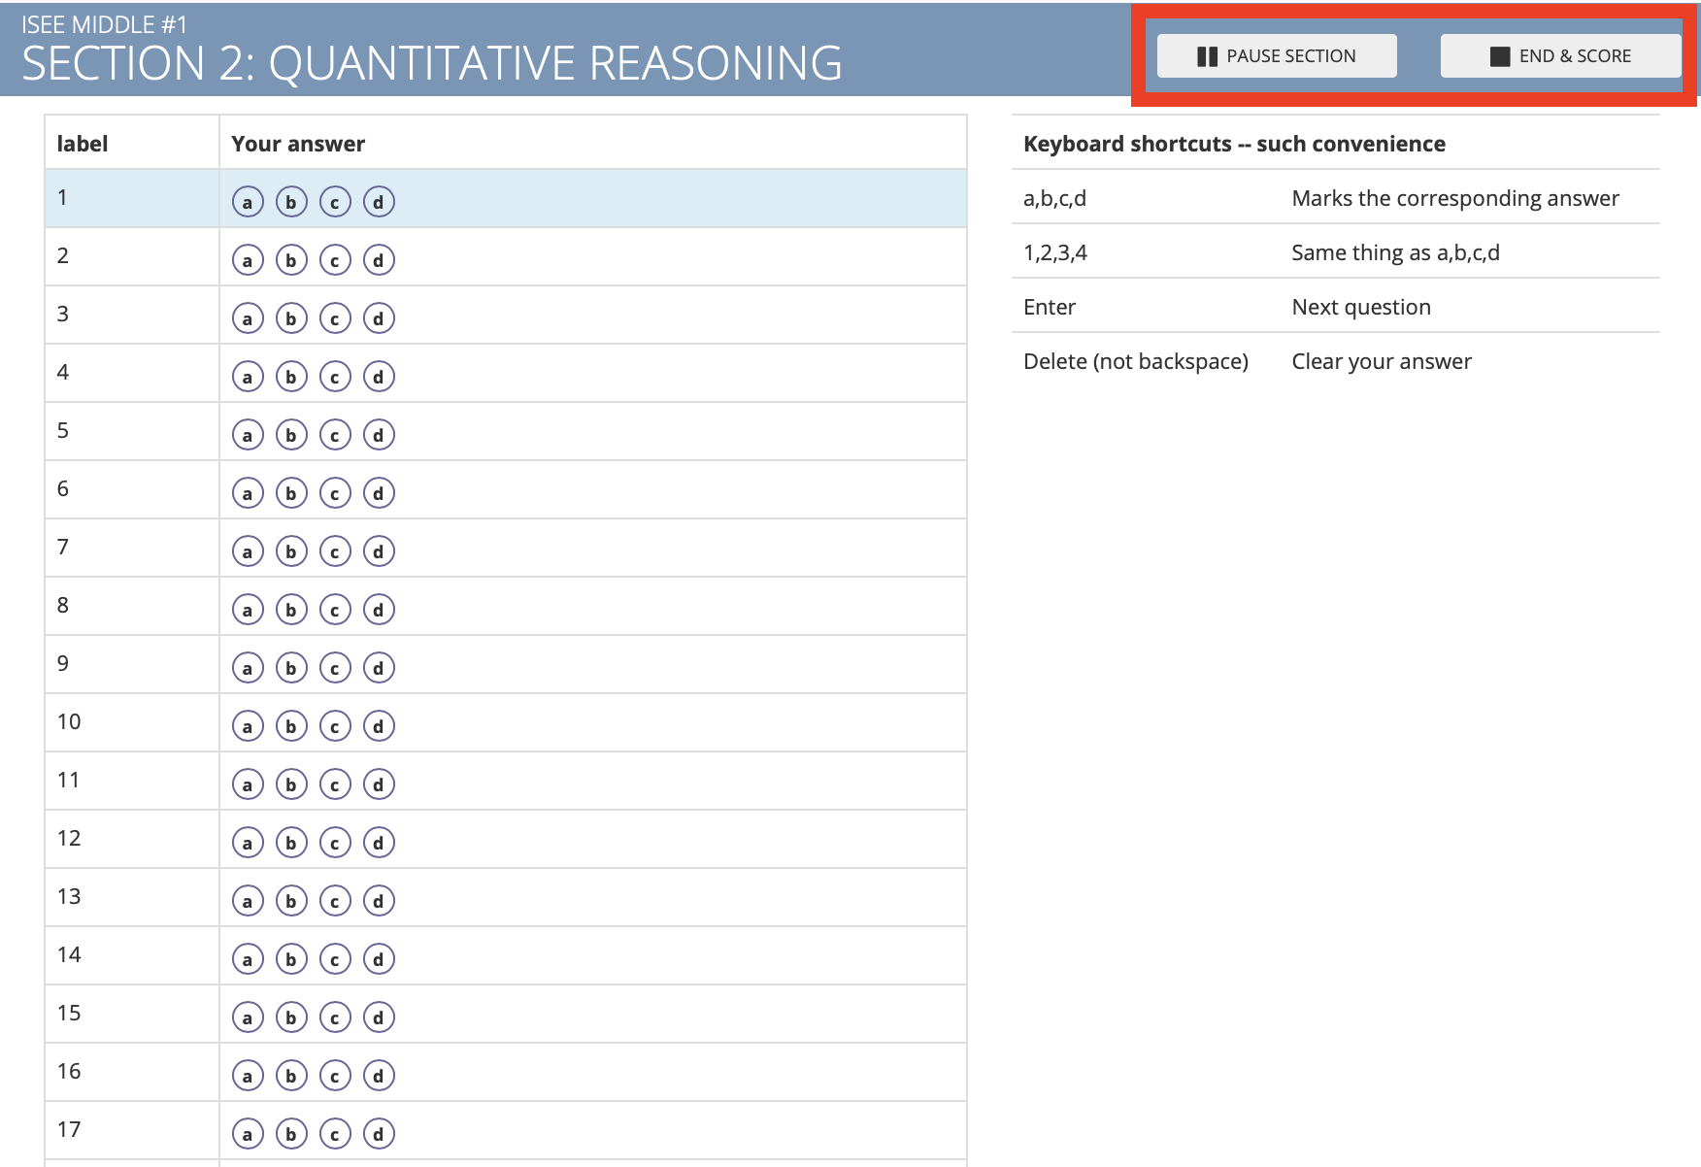This screenshot has width=1701, height=1167.
Task: Select answer a for question 16
Action: tap(248, 1076)
